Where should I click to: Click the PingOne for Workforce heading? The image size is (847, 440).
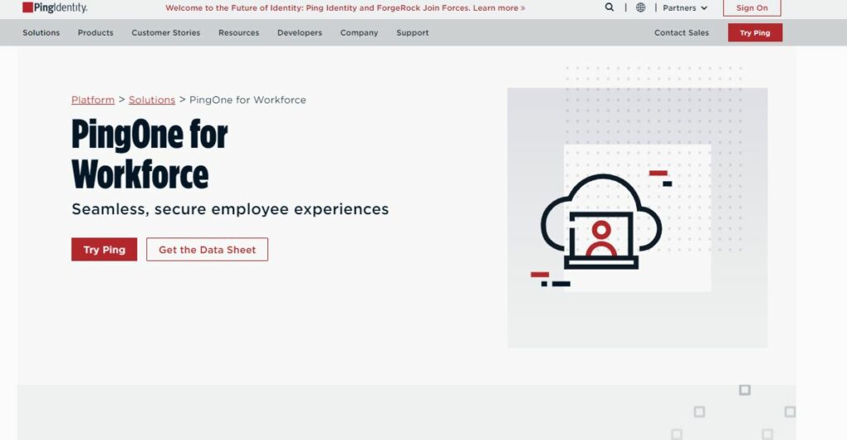coord(150,155)
